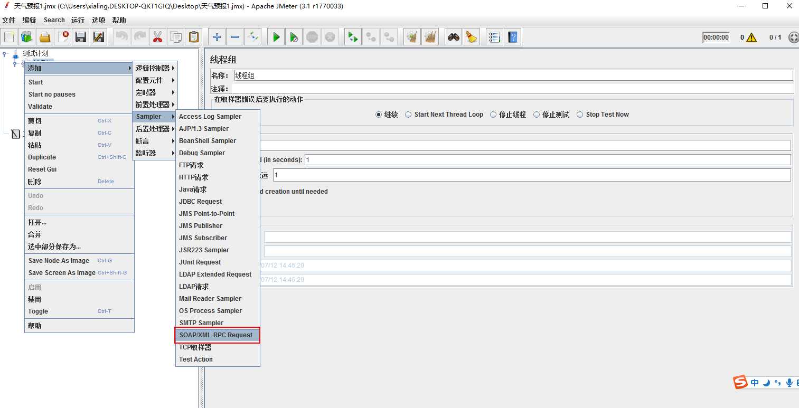Click the Sogou microphone voice input icon

[x=789, y=383]
